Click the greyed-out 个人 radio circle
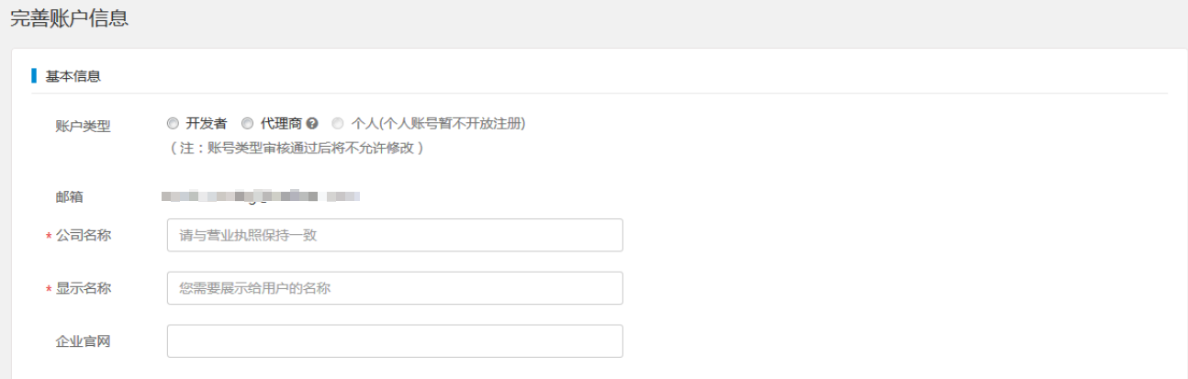The width and height of the screenshot is (1188, 379). click(338, 123)
